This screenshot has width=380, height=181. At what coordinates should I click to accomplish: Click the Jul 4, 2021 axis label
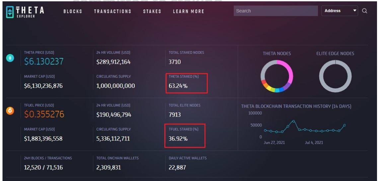[314, 143]
